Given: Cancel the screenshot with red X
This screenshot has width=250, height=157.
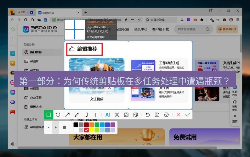Looking at the screenshot, I should coord(179,115).
